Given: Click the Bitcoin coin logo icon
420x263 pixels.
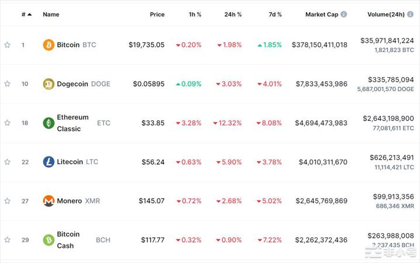Looking at the screenshot, I should (49, 45).
